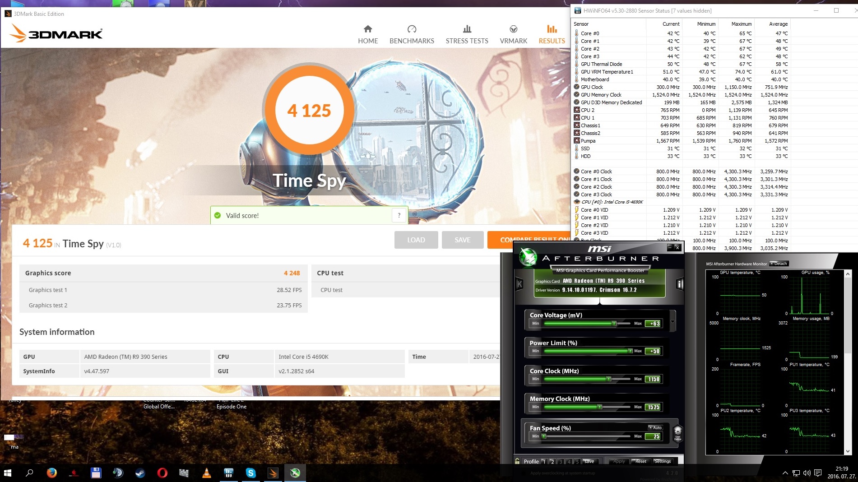Click the MSI Afterburner round logo emblem

coord(527,257)
